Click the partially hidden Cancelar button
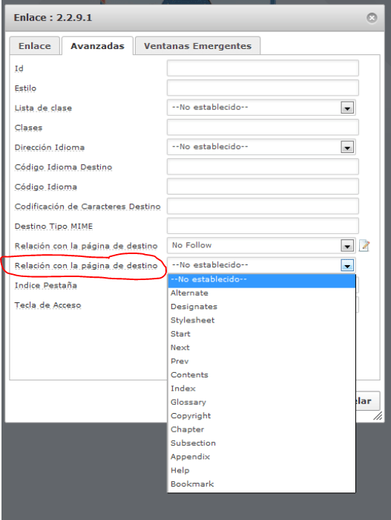 (367, 401)
